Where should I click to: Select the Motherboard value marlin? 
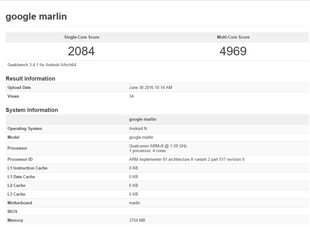pyautogui.click(x=134, y=203)
